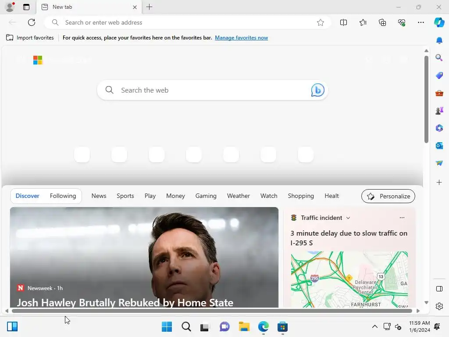Open the Gaming tab
449x337 pixels.
pos(206,196)
